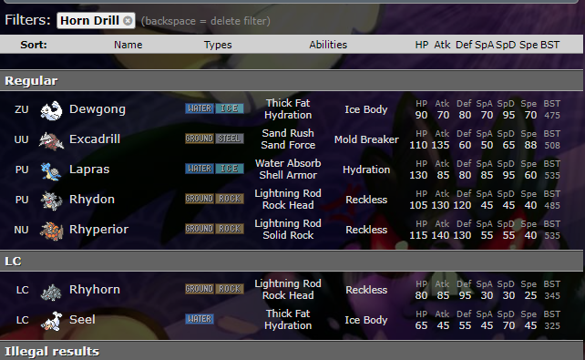
Task: Click the Dewgong sprite icon
Action: click(x=51, y=110)
